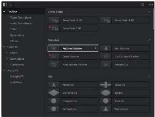Toggle favorite star on Additive Dissolve
The image size is (155, 117).
click(x=95, y=48)
